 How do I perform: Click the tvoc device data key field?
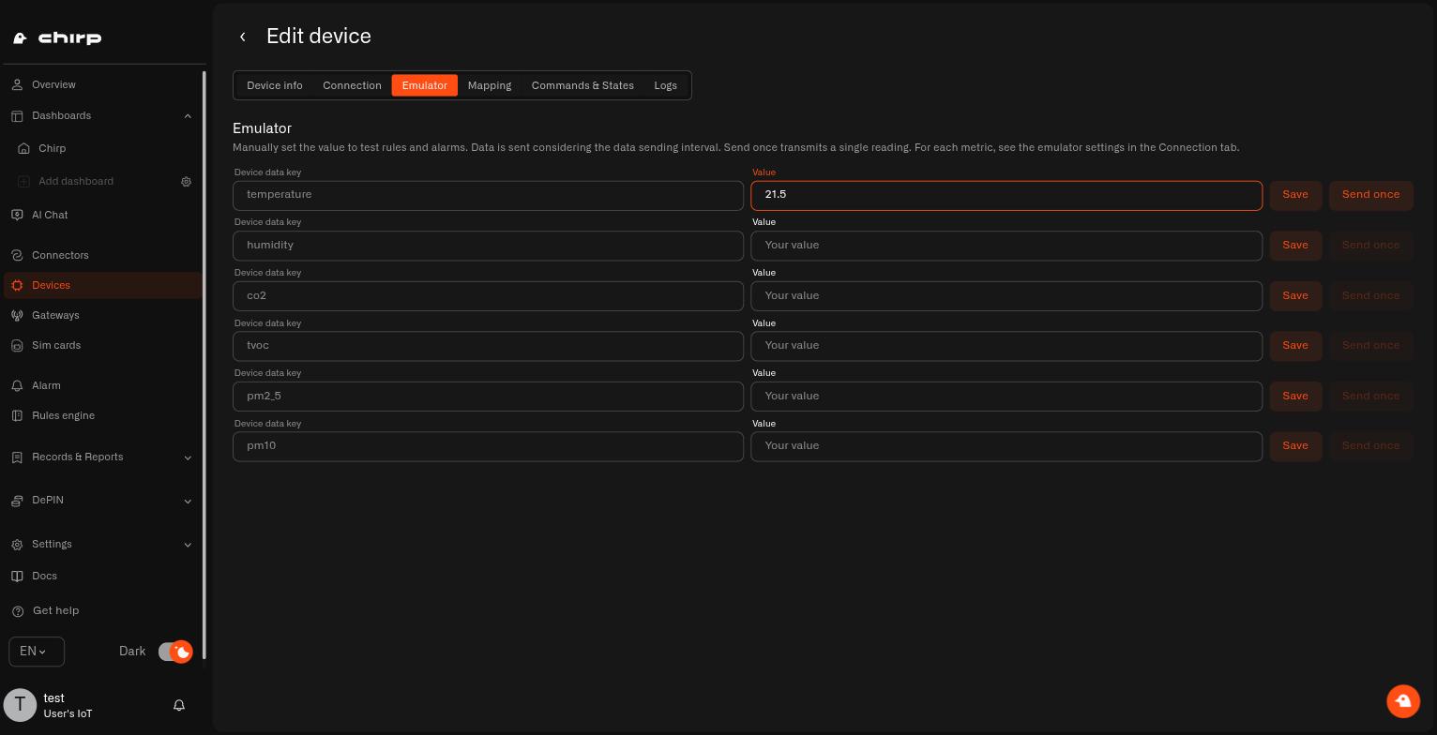tap(488, 346)
